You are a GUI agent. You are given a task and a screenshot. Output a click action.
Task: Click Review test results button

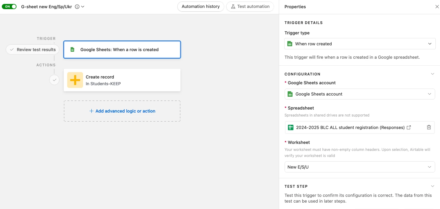click(32, 50)
